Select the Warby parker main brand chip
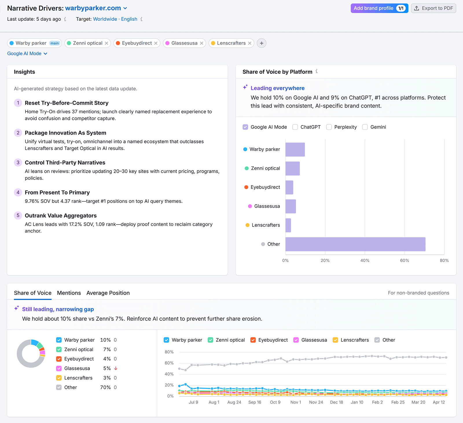The width and height of the screenshot is (463, 423). point(34,43)
